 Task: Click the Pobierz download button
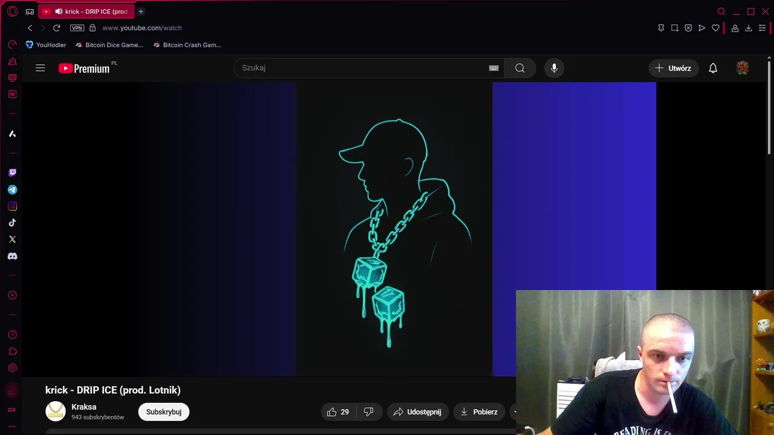click(479, 412)
